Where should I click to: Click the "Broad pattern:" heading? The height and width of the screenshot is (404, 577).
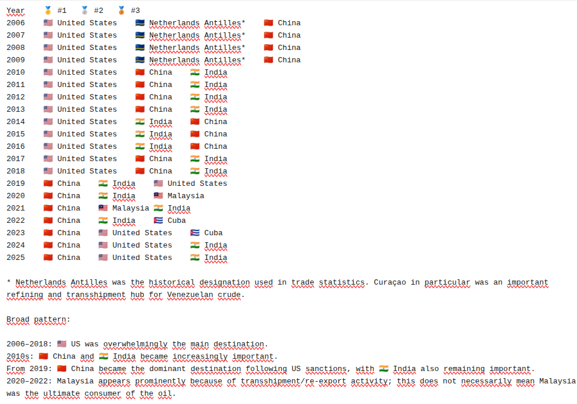(x=38, y=319)
